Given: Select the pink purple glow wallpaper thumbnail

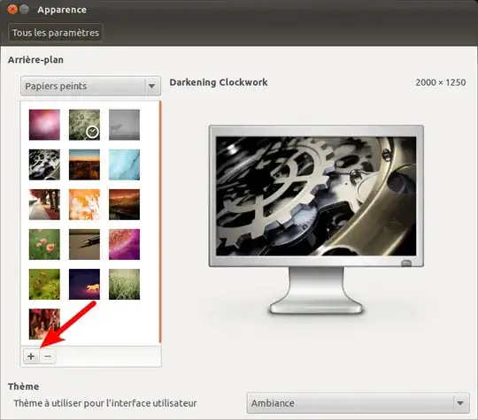Looking at the screenshot, I should click(x=44, y=125).
